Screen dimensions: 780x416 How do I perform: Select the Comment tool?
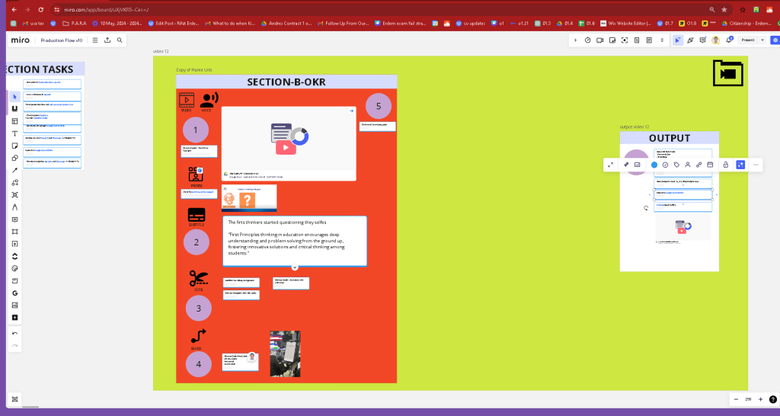pos(15,219)
